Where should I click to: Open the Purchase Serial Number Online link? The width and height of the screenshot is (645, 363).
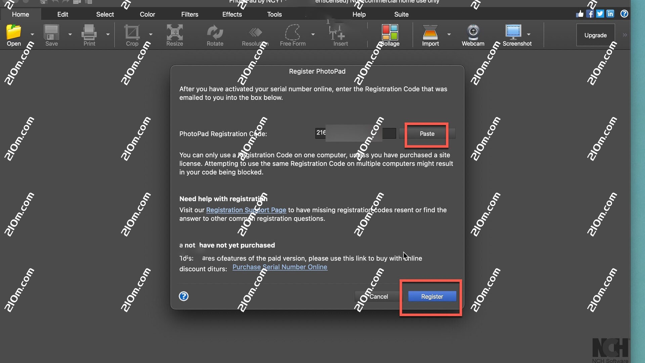coord(280,267)
